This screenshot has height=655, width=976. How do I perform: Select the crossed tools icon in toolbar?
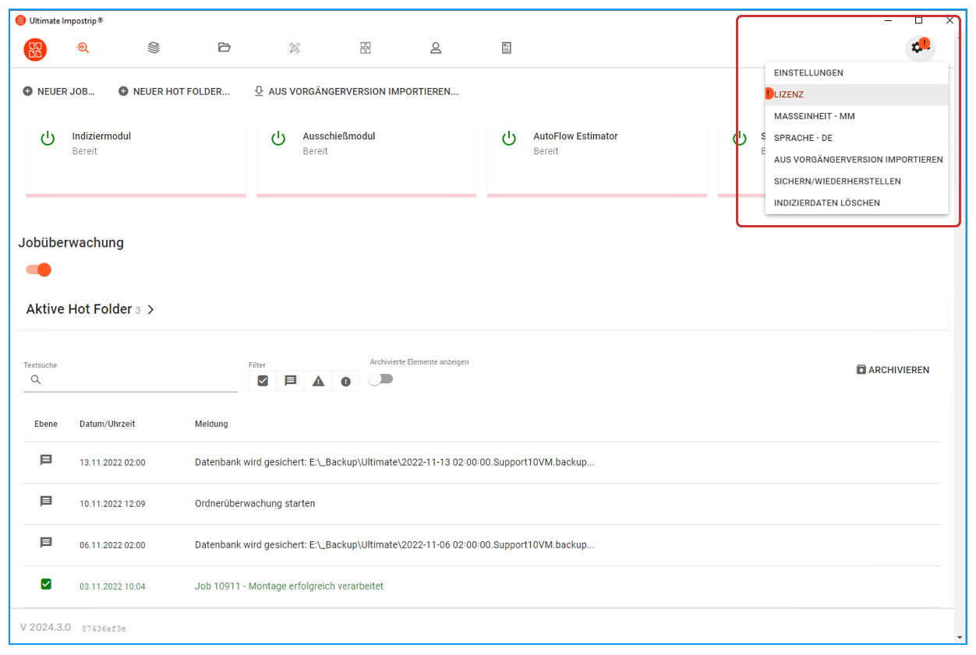pyautogui.click(x=295, y=48)
